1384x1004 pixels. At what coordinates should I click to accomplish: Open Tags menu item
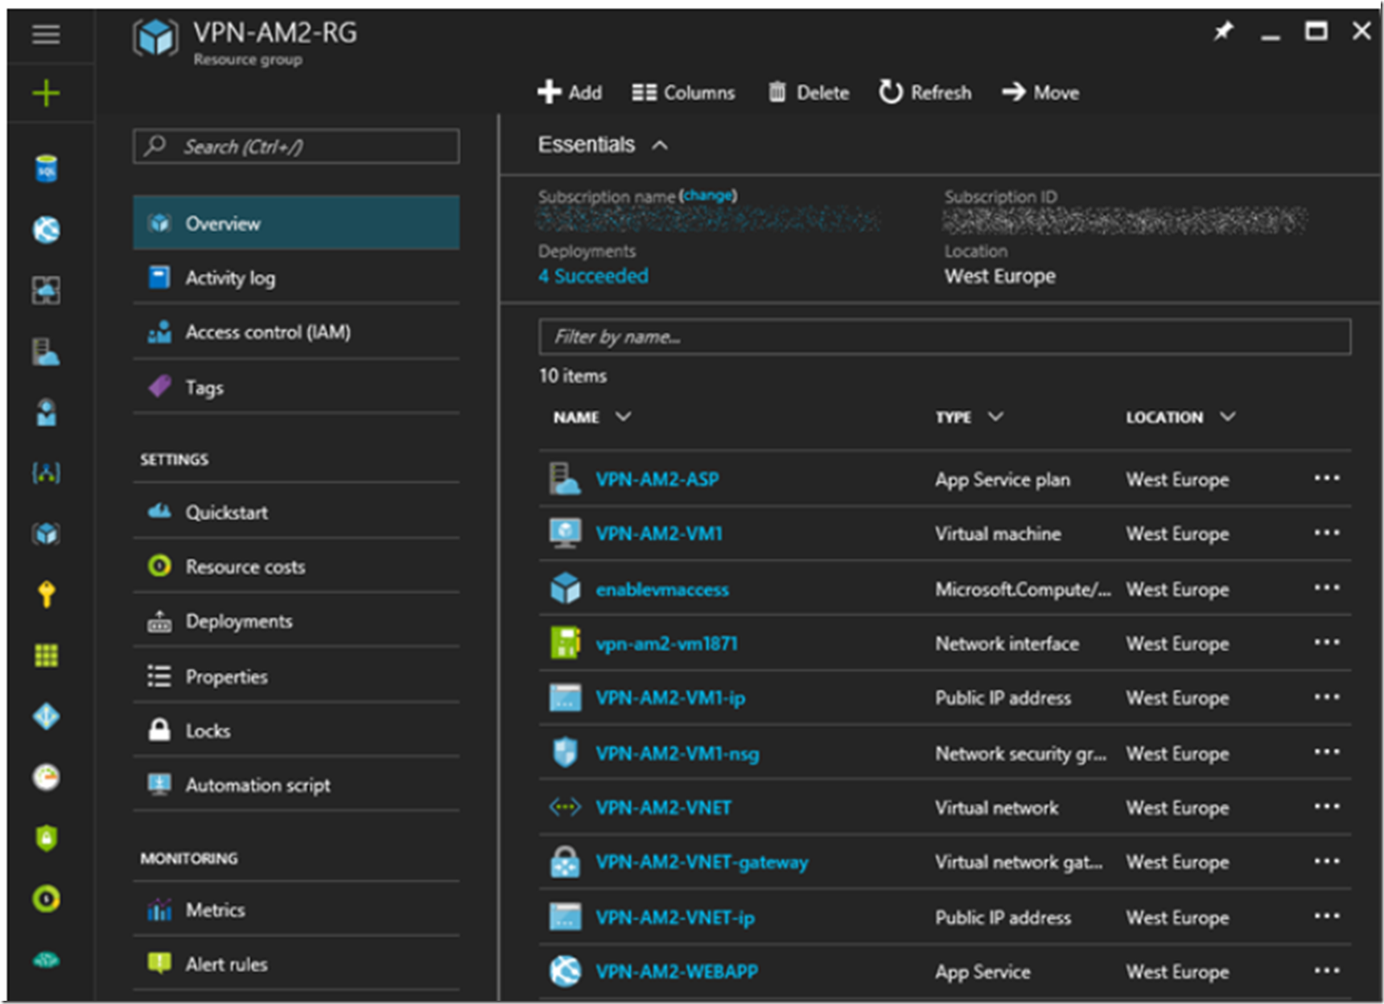click(296, 387)
